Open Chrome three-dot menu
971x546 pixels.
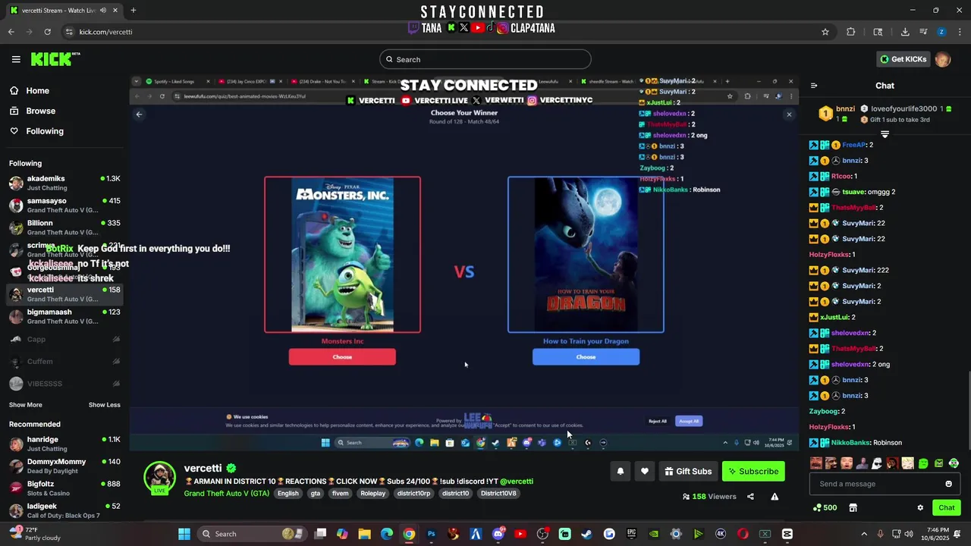(960, 32)
